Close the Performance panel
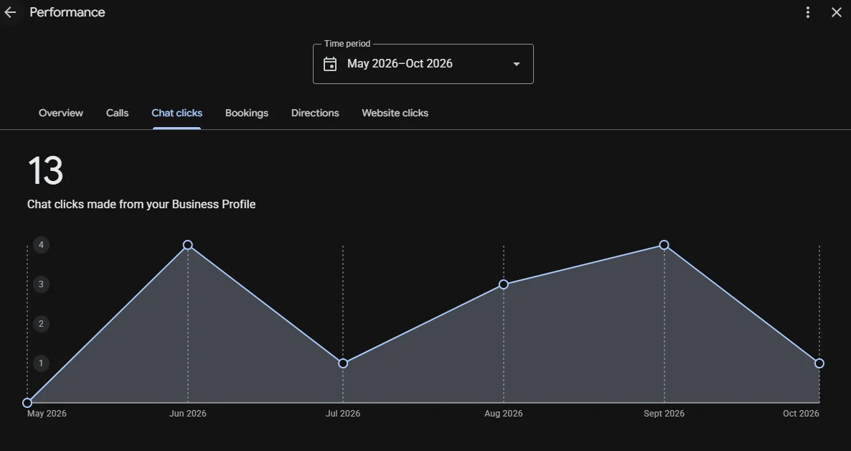This screenshot has width=851, height=451. coord(837,12)
